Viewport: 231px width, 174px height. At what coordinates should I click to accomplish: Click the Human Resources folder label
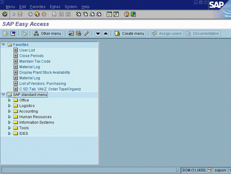click(35, 117)
